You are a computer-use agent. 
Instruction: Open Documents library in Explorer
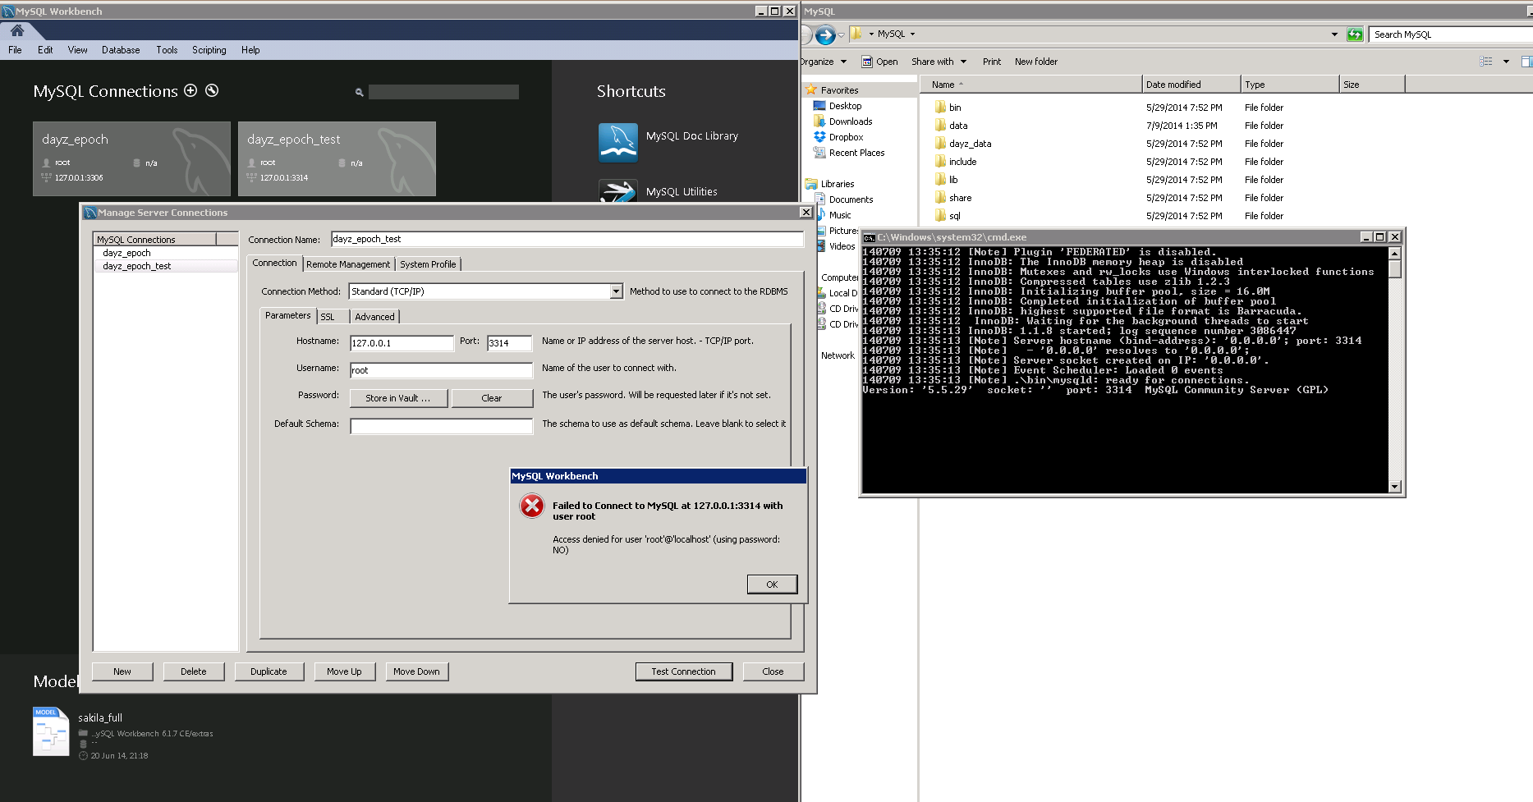[851, 199]
